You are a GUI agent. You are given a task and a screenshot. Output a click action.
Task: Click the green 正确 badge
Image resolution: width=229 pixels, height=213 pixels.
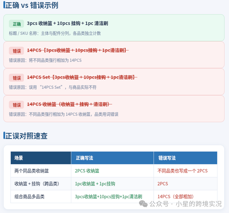[16, 24]
